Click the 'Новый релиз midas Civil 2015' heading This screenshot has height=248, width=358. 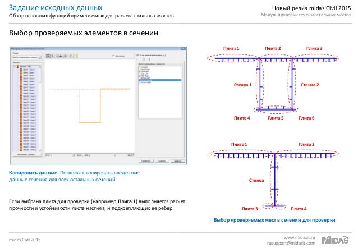pyautogui.click(x=311, y=8)
